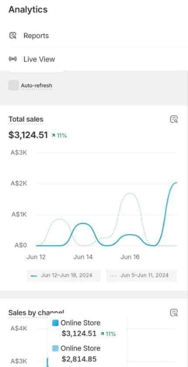Screen dimensions: 188x367
Task: Click the Total sales heading
Action: [x=26, y=119]
